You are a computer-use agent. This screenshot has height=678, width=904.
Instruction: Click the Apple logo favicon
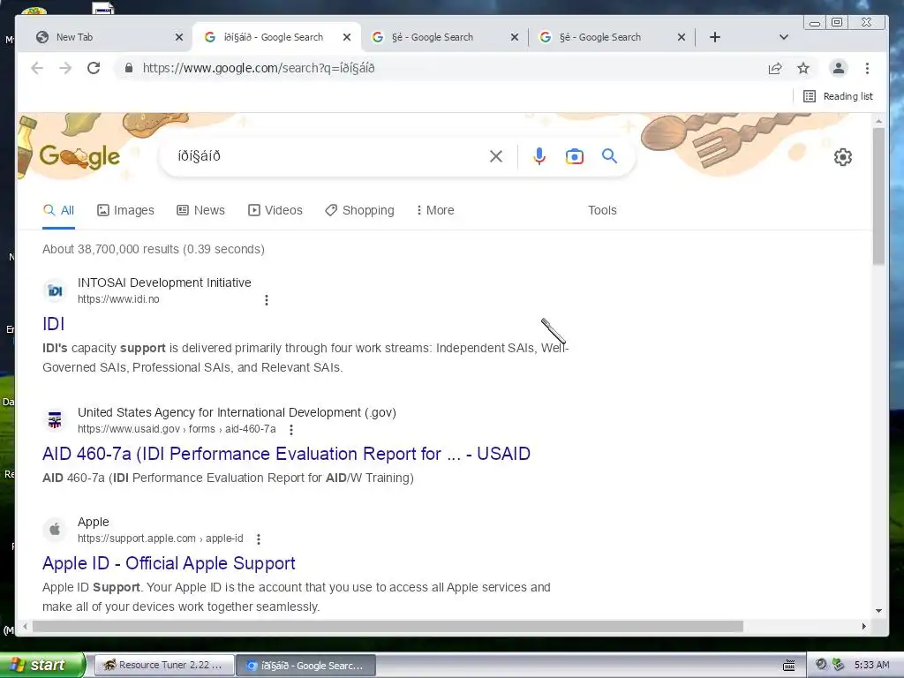pos(55,530)
